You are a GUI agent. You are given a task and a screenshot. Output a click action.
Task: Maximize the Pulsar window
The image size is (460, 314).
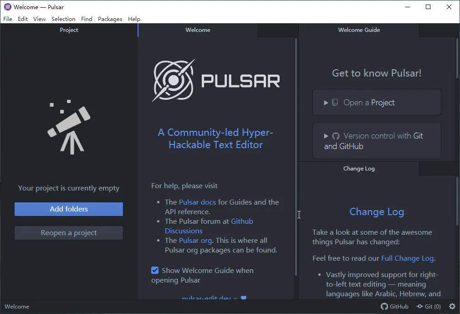428,7
